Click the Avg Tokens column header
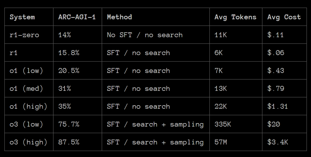311x157 pixels. pyautogui.click(x=236, y=17)
